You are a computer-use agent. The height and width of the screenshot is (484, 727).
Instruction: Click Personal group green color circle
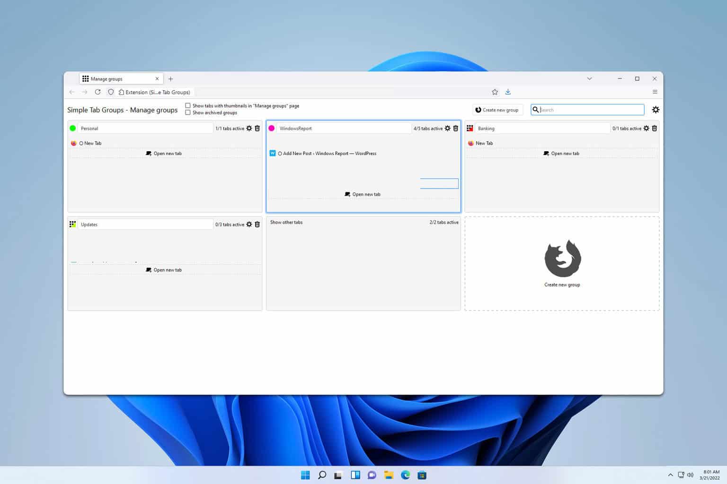[72, 128]
